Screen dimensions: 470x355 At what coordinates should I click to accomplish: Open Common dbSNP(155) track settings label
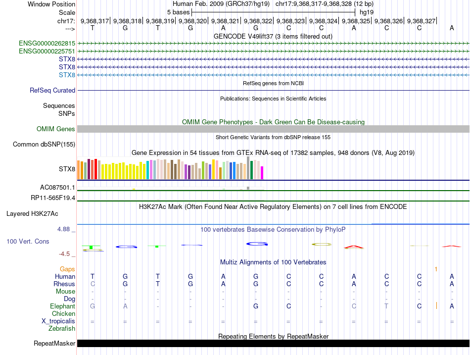point(44,145)
